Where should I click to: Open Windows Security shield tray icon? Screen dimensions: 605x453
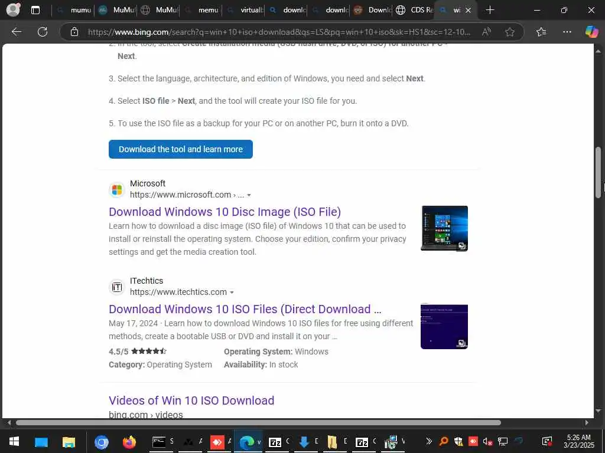[458, 441]
